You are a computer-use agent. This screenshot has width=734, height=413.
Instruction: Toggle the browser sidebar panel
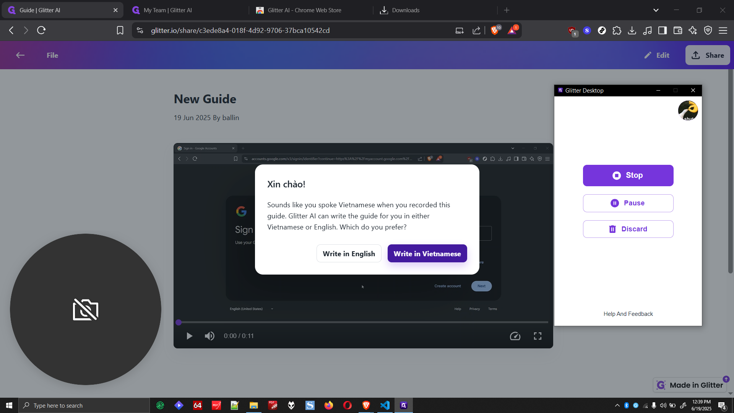[663, 30]
